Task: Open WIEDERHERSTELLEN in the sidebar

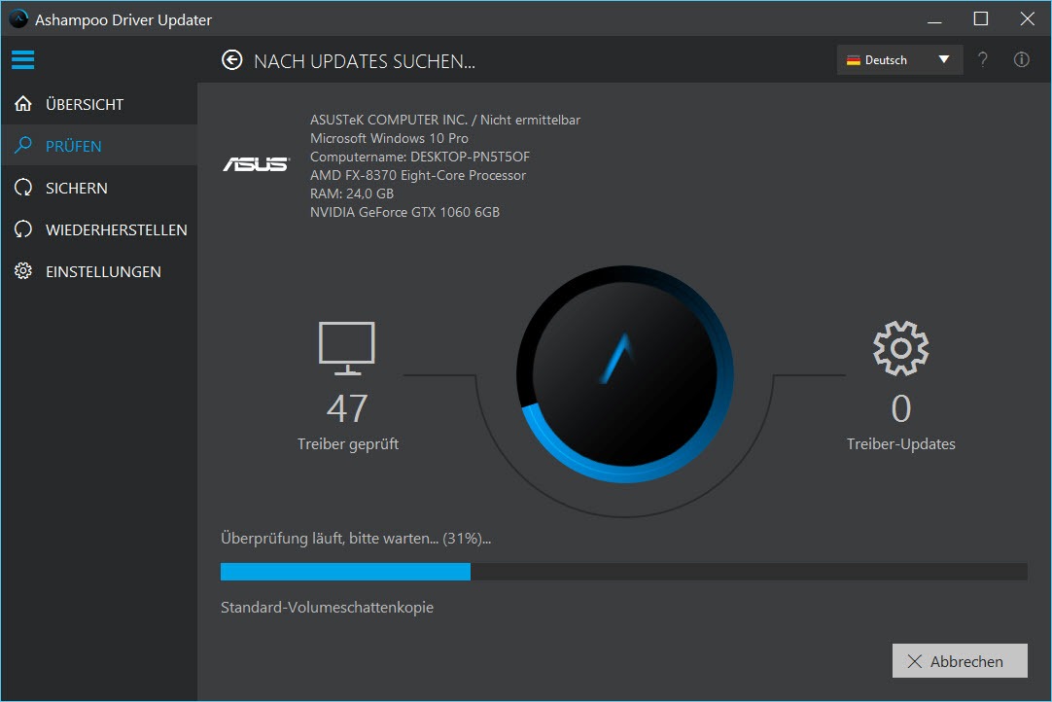Action: tap(99, 229)
